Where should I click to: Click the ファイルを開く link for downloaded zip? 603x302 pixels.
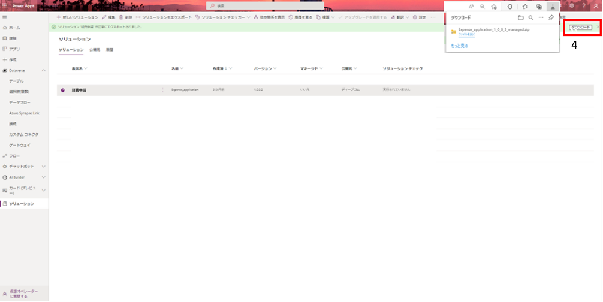(466, 35)
